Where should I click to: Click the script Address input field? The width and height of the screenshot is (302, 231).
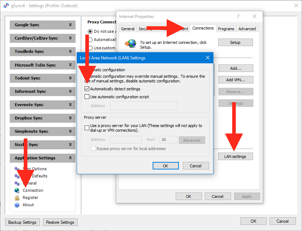click(144, 106)
